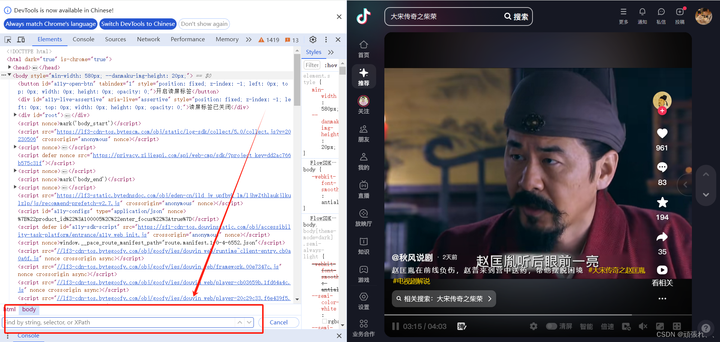
Task: Jump to next search result arrow
Action: coord(249,322)
